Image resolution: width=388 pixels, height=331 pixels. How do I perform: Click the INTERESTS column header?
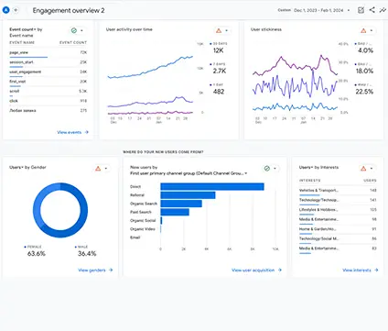pos(309,181)
